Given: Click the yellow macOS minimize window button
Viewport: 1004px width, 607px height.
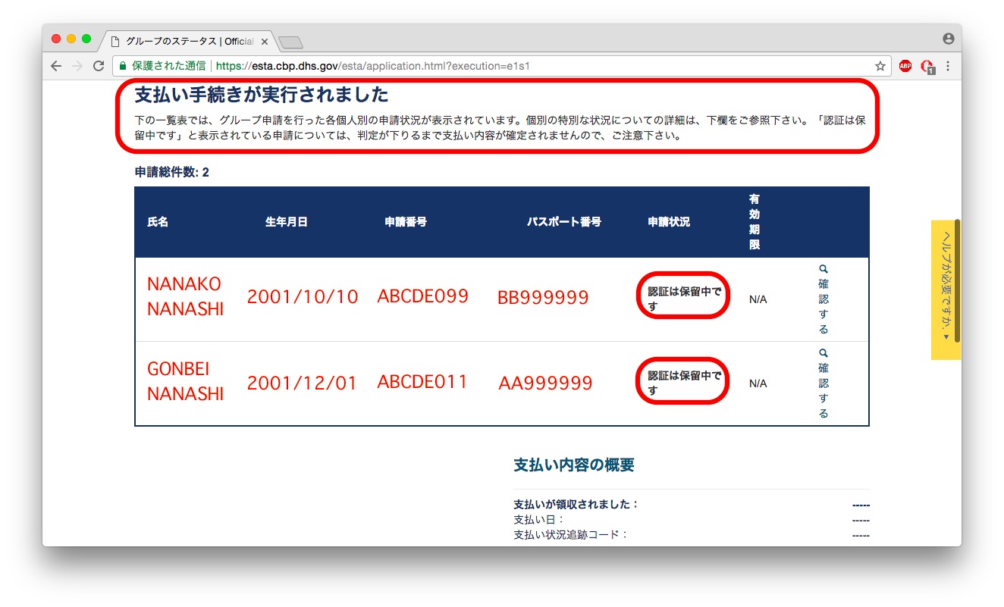Looking at the screenshot, I should pyautogui.click(x=71, y=39).
